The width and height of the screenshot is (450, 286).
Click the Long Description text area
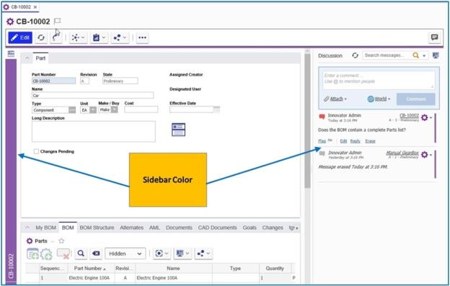[x=94, y=131]
